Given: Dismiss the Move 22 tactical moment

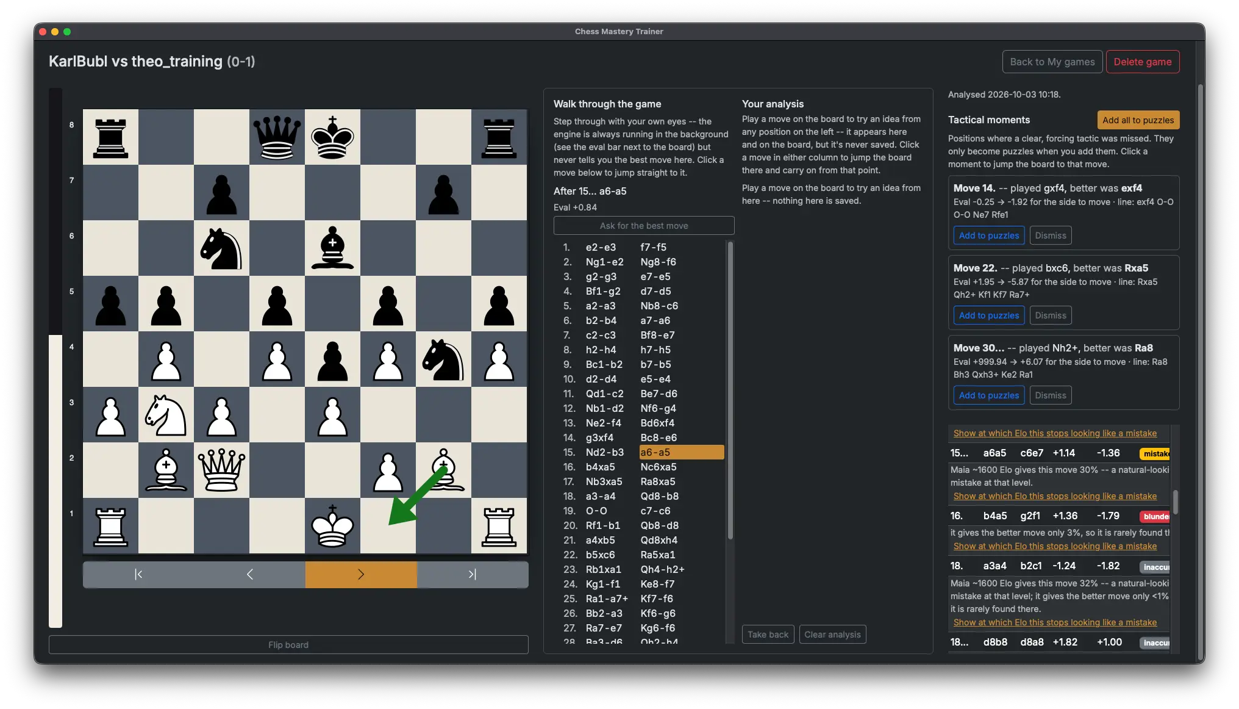Looking at the screenshot, I should tap(1050, 315).
